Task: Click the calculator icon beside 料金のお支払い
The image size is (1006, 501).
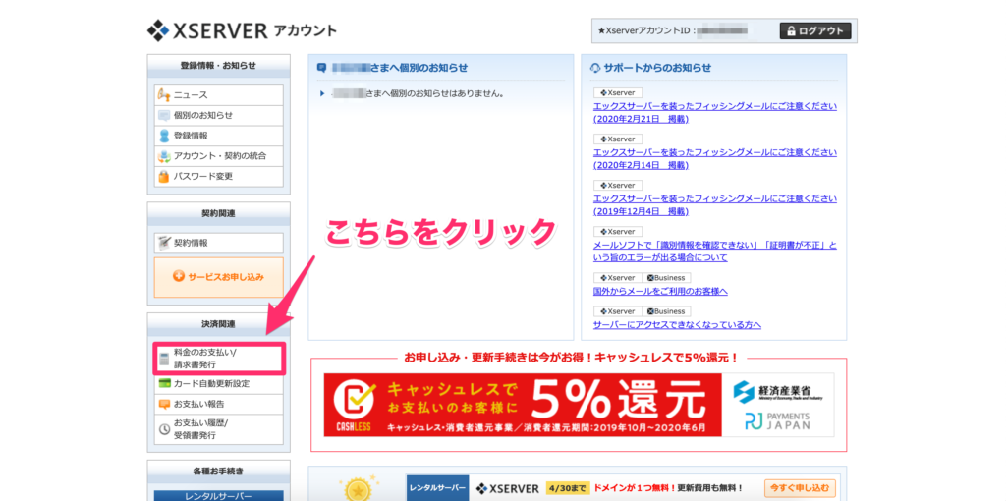Action: 164,359
